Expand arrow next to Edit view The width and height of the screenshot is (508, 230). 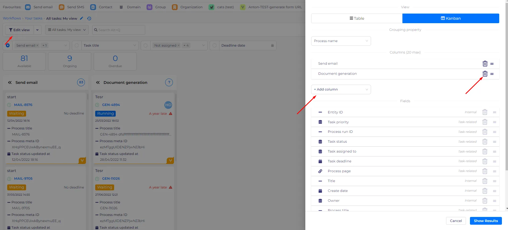tap(38, 30)
